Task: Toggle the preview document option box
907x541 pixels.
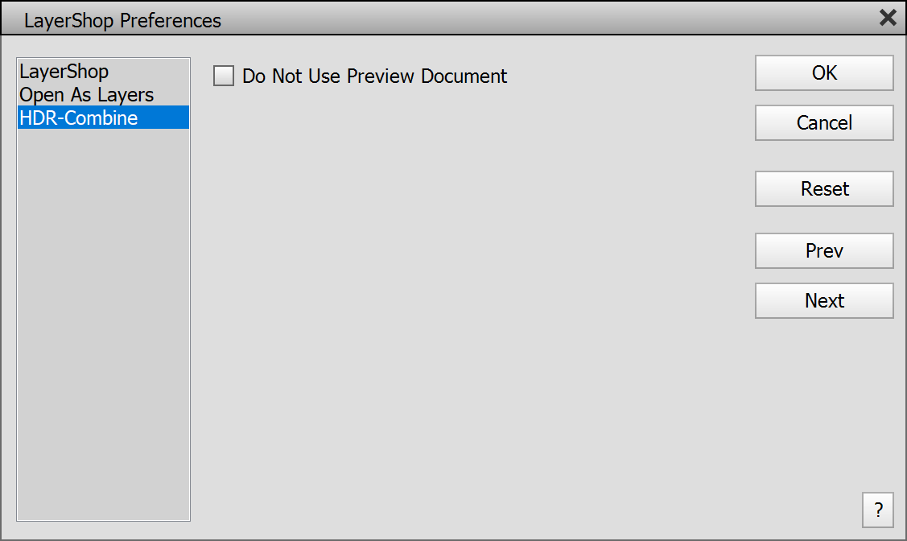Action: tap(224, 76)
